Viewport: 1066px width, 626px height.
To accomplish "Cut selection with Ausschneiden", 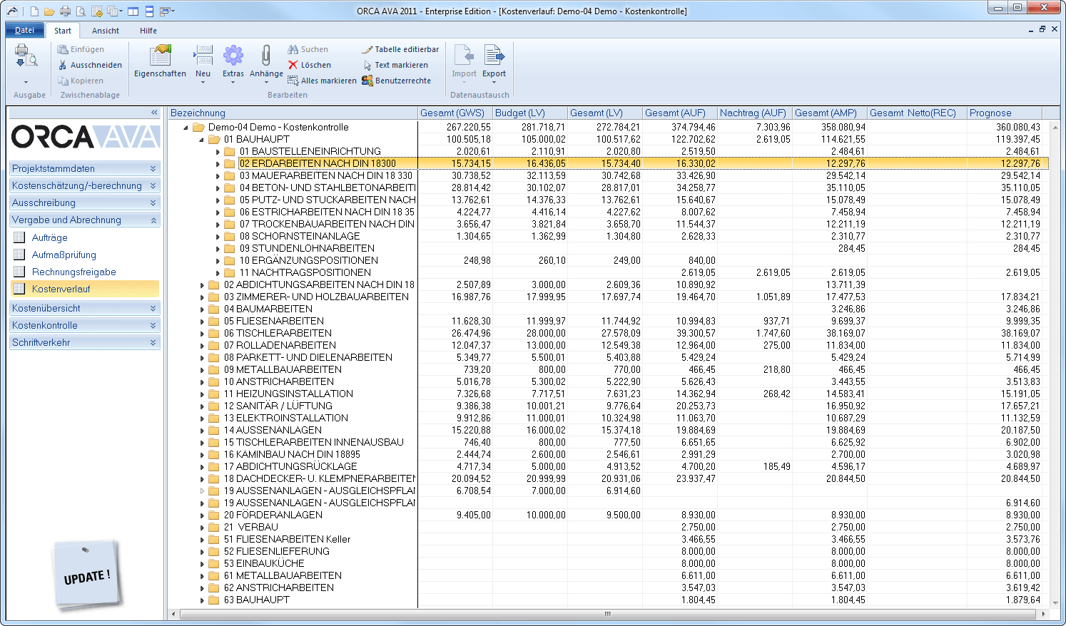I will point(90,65).
